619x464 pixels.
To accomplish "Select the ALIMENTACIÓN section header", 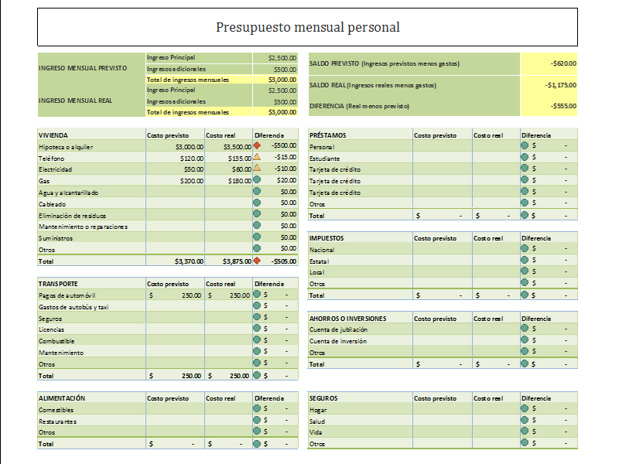I will pos(62,398).
